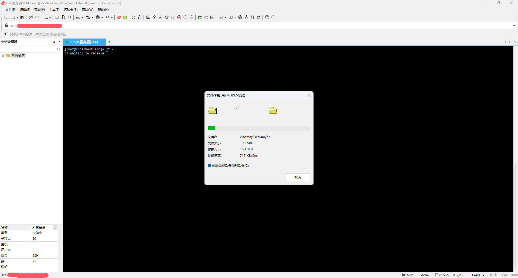
Task: Click the 取消 button in transfer dialog
Action: (x=298, y=177)
